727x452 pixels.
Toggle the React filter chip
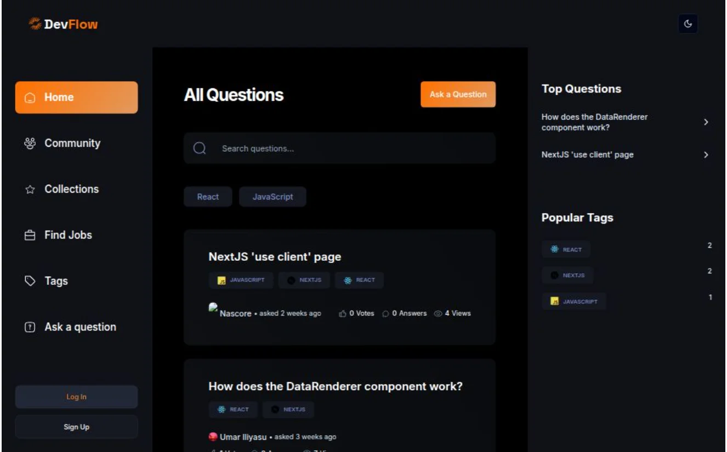coord(208,197)
